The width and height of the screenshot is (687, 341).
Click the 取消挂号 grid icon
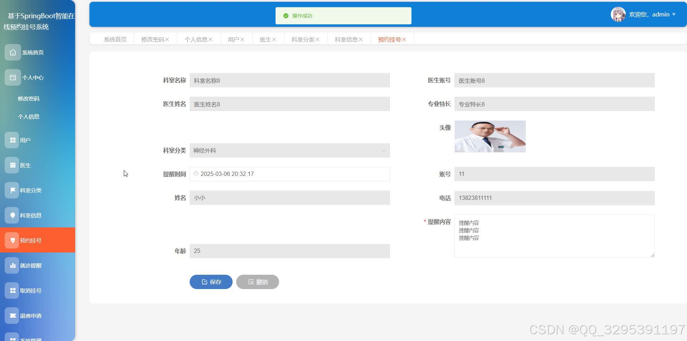[12, 290]
